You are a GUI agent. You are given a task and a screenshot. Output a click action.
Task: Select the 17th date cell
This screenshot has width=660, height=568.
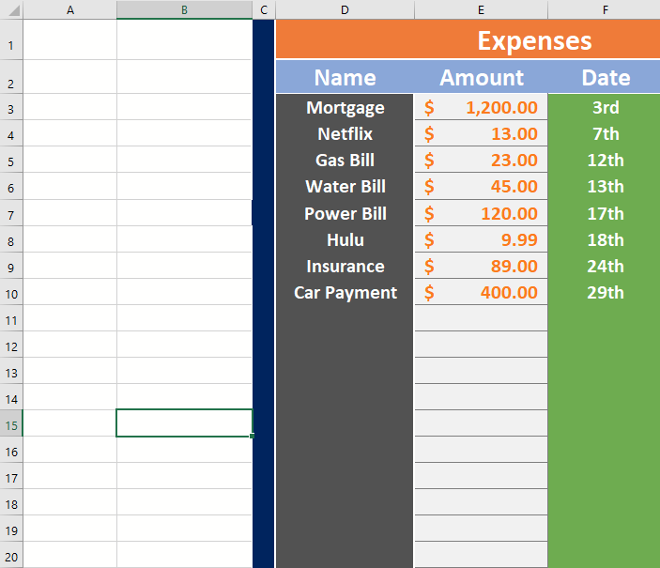604,213
